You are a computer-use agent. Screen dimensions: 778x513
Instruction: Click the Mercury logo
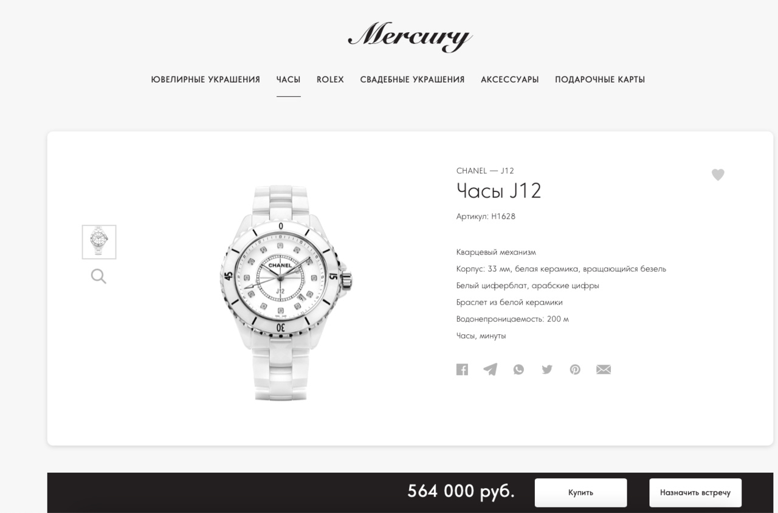pyautogui.click(x=410, y=36)
